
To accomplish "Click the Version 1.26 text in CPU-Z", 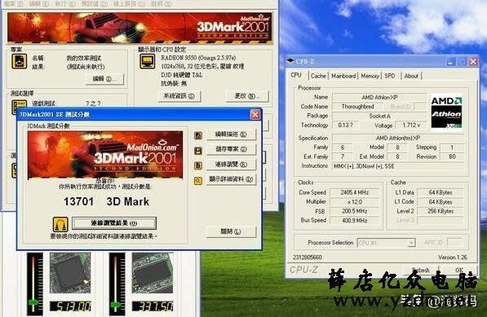I will coord(453,258).
